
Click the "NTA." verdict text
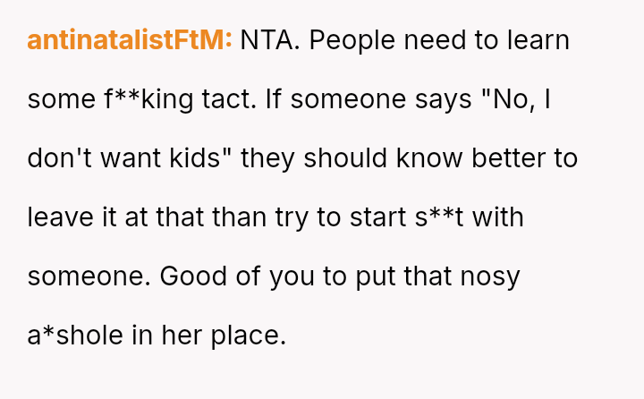(x=265, y=40)
